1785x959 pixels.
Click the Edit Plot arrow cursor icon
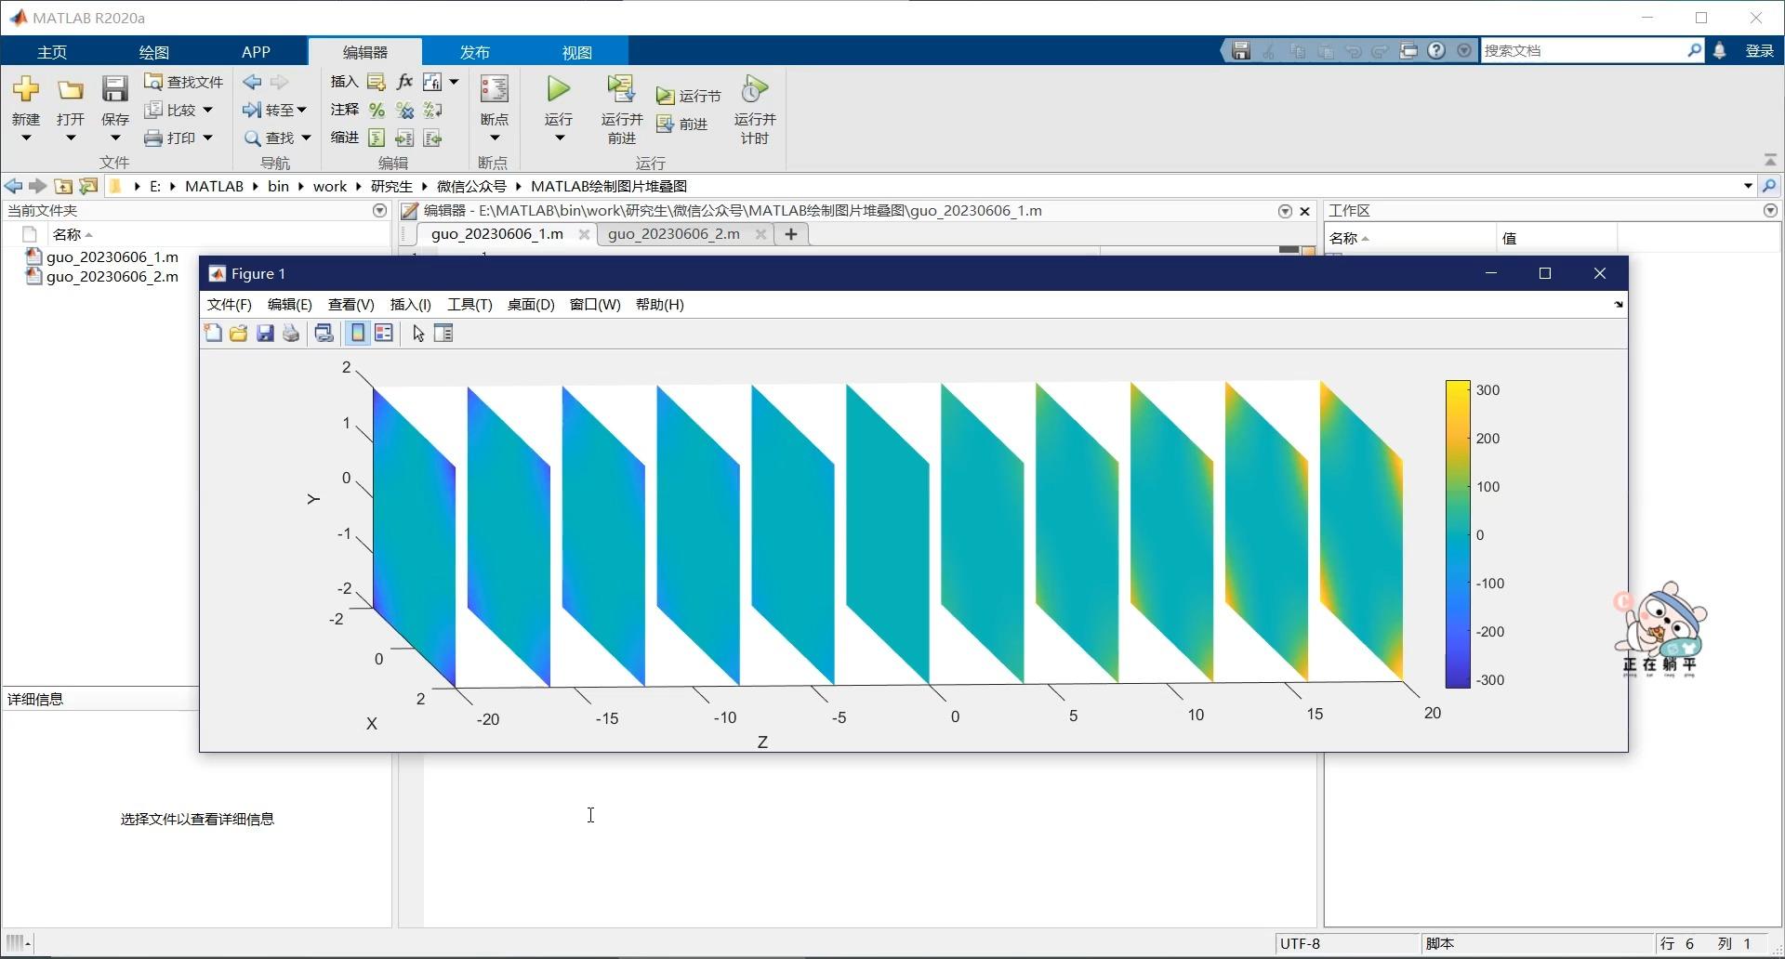coord(418,334)
